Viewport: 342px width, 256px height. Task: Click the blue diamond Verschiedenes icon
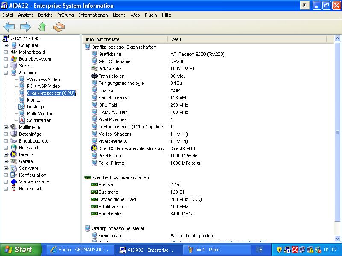14,182
